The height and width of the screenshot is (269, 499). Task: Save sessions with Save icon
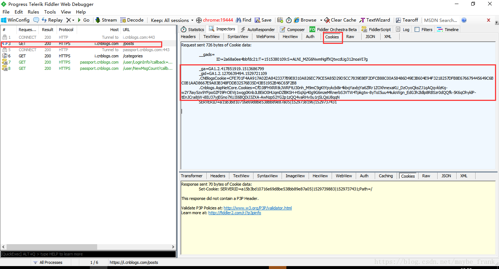[263, 20]
